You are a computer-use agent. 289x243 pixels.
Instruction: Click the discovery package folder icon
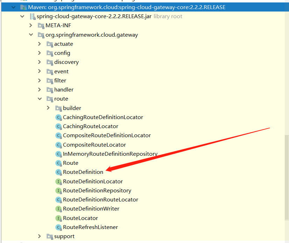[x=50, y=62]
